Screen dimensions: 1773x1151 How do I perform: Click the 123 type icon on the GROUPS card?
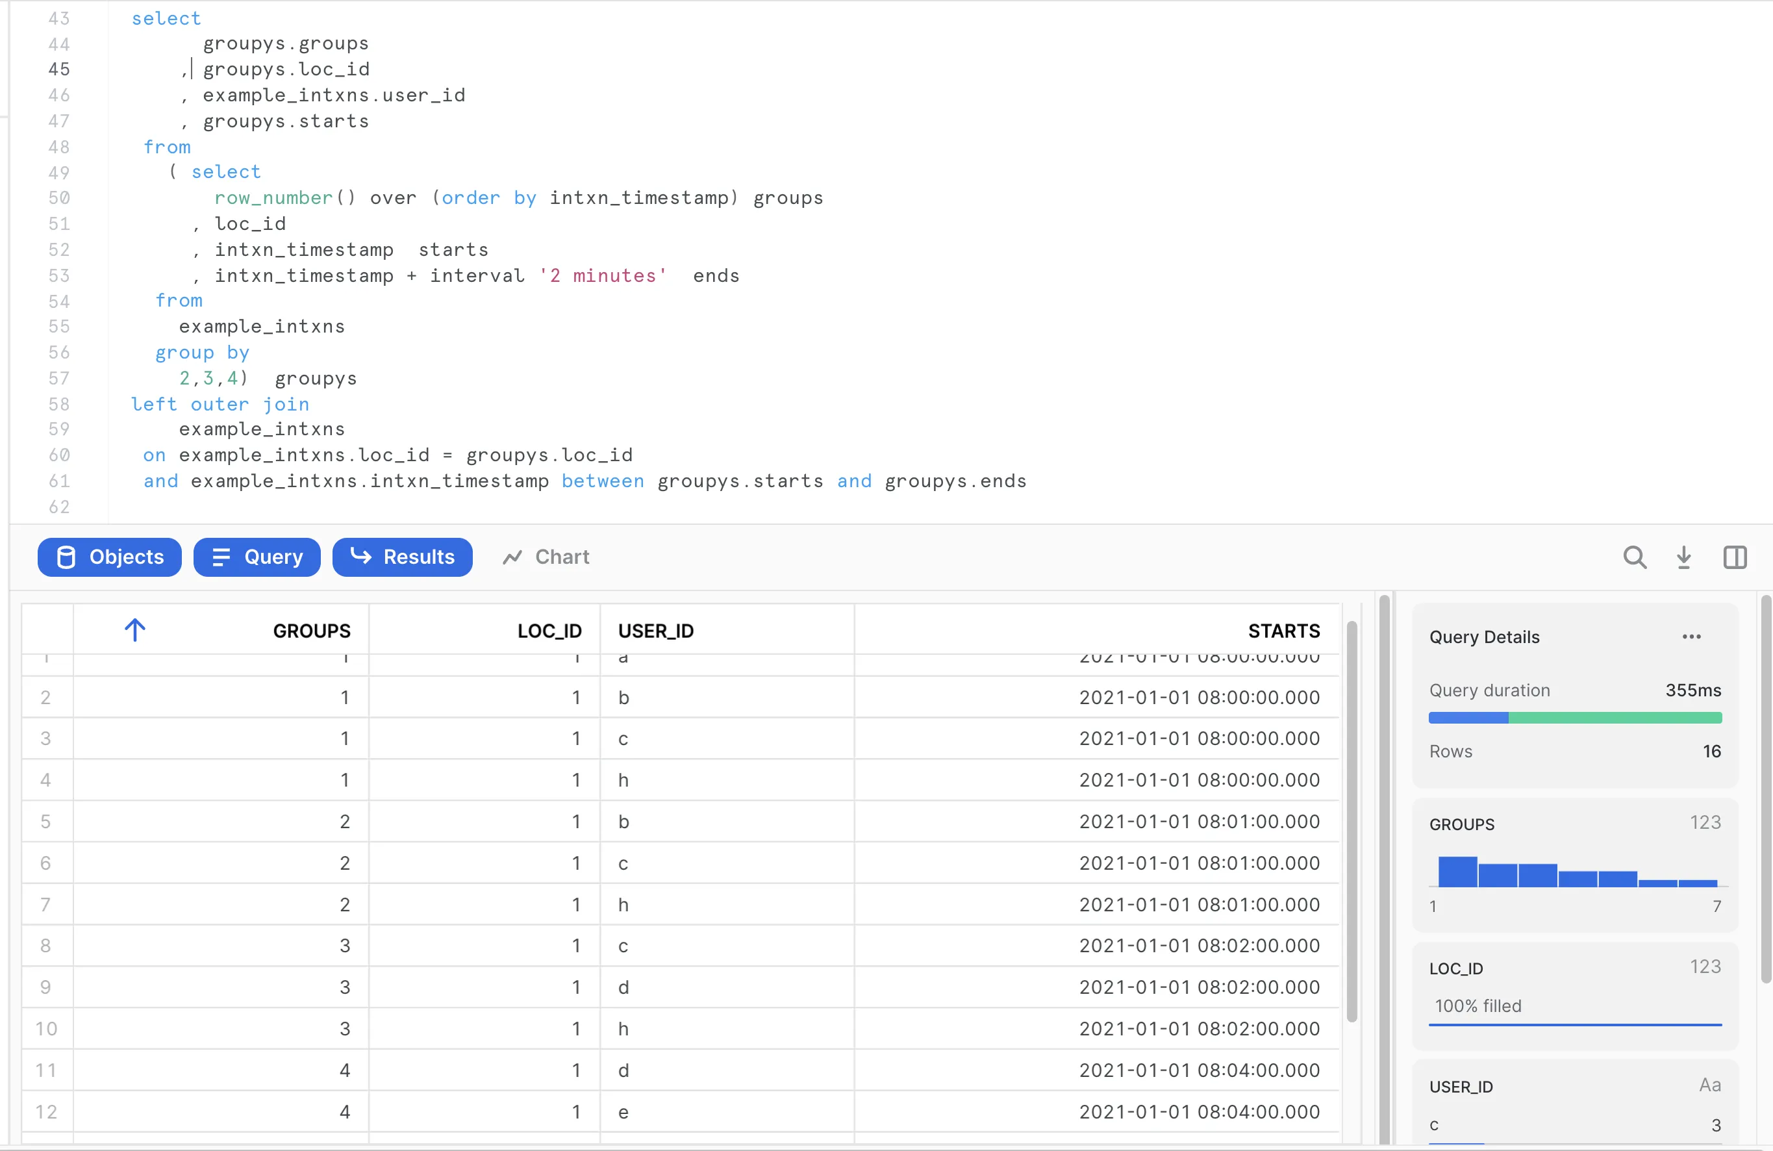1705,822
